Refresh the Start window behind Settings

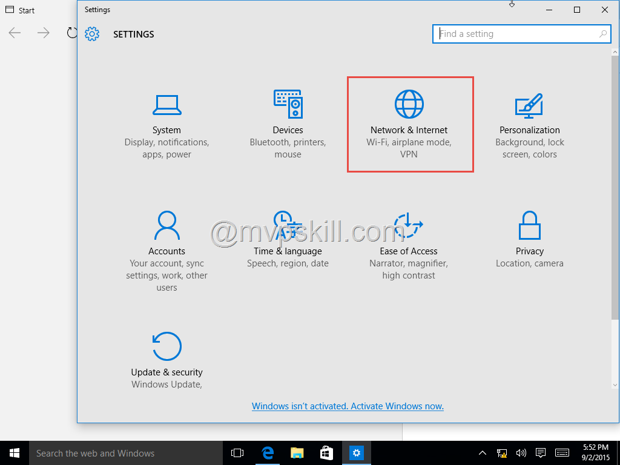click(x=71, y=33)
